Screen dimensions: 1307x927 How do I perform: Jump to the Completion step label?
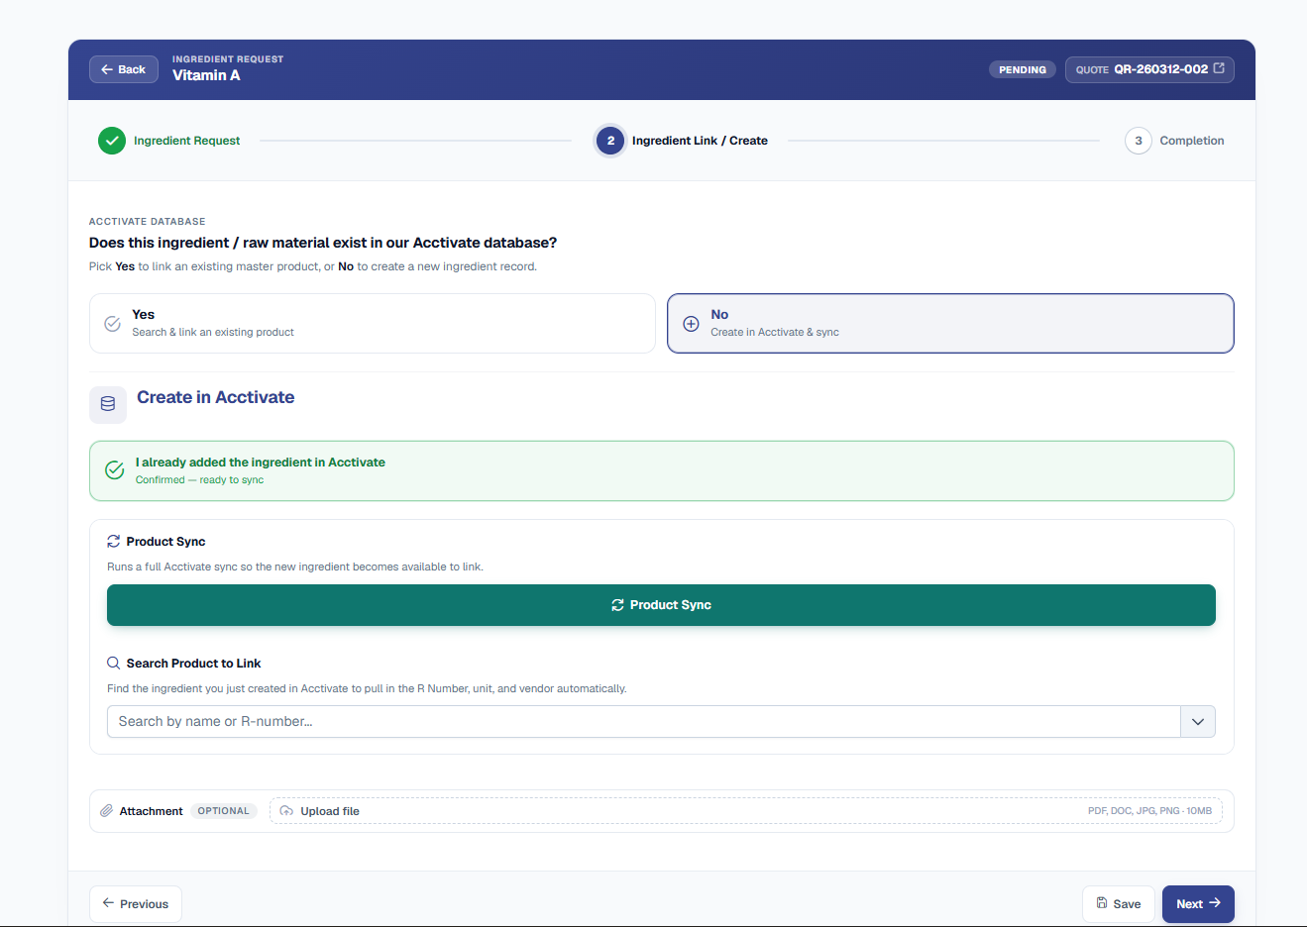pos(1192,141)
